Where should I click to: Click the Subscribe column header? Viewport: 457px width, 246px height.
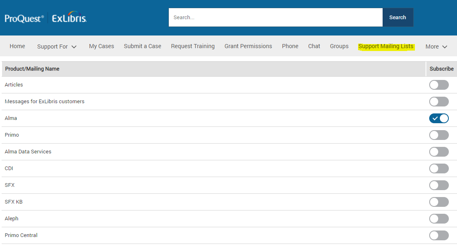pos(441,69)
